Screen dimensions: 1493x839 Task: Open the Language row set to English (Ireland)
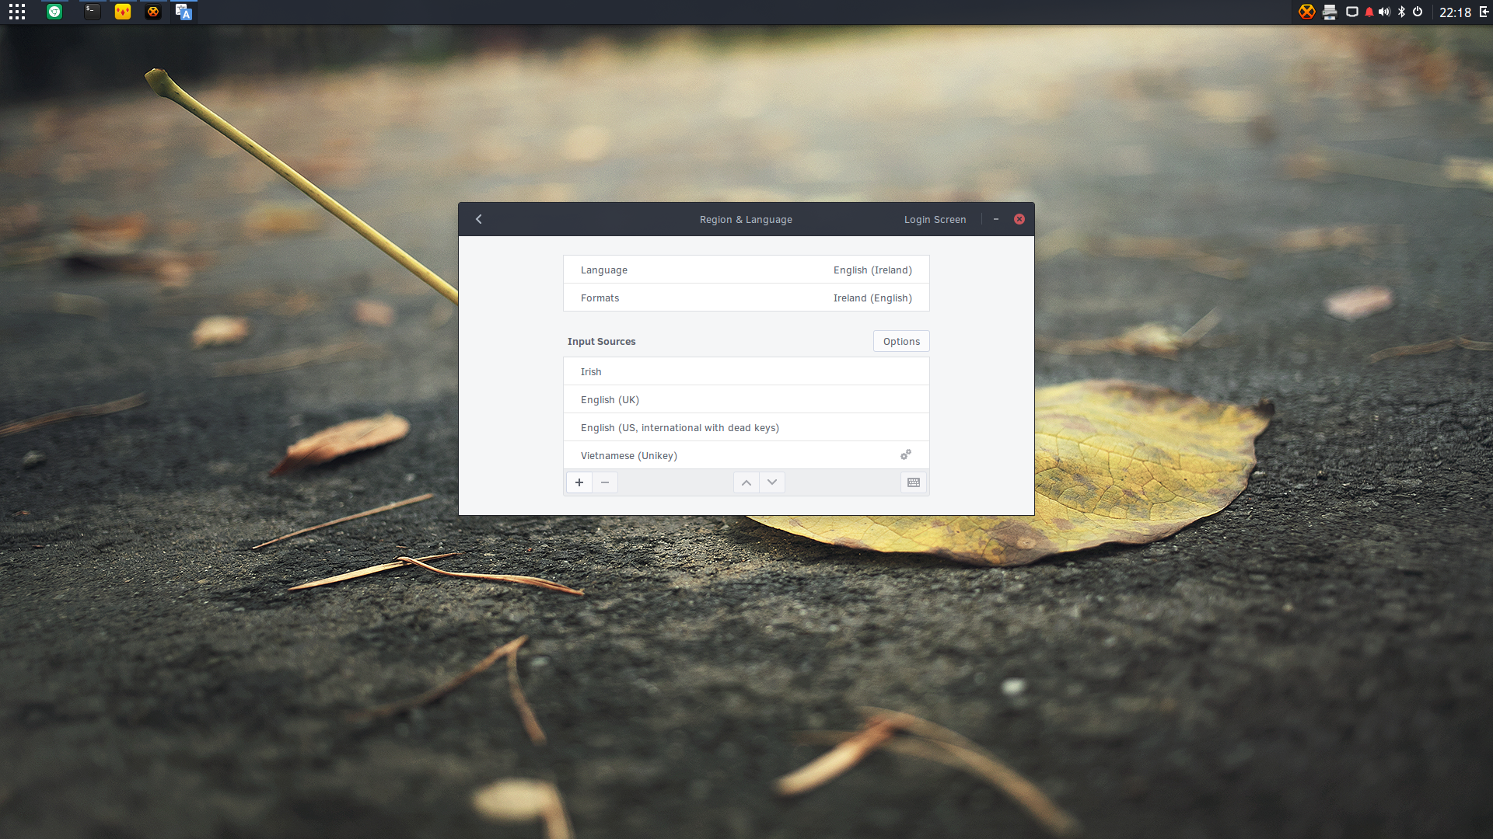click(746, 270)
